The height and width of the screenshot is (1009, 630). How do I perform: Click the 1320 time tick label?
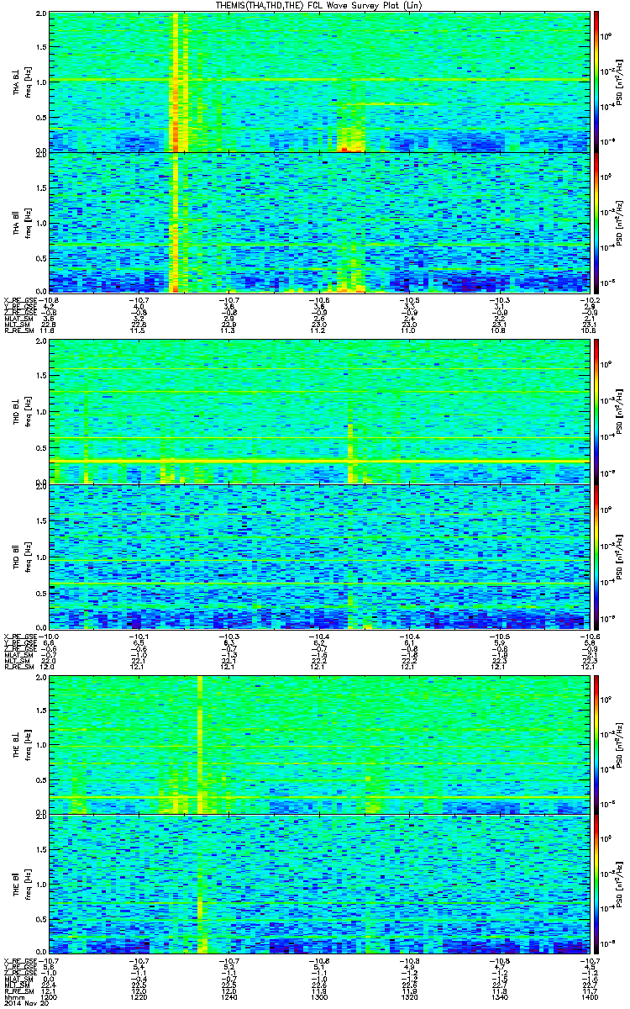click(409, 998)
